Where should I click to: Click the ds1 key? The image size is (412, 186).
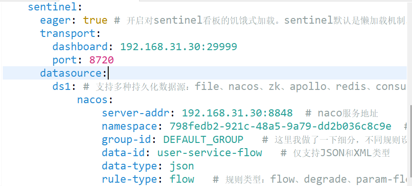(62, 86)
